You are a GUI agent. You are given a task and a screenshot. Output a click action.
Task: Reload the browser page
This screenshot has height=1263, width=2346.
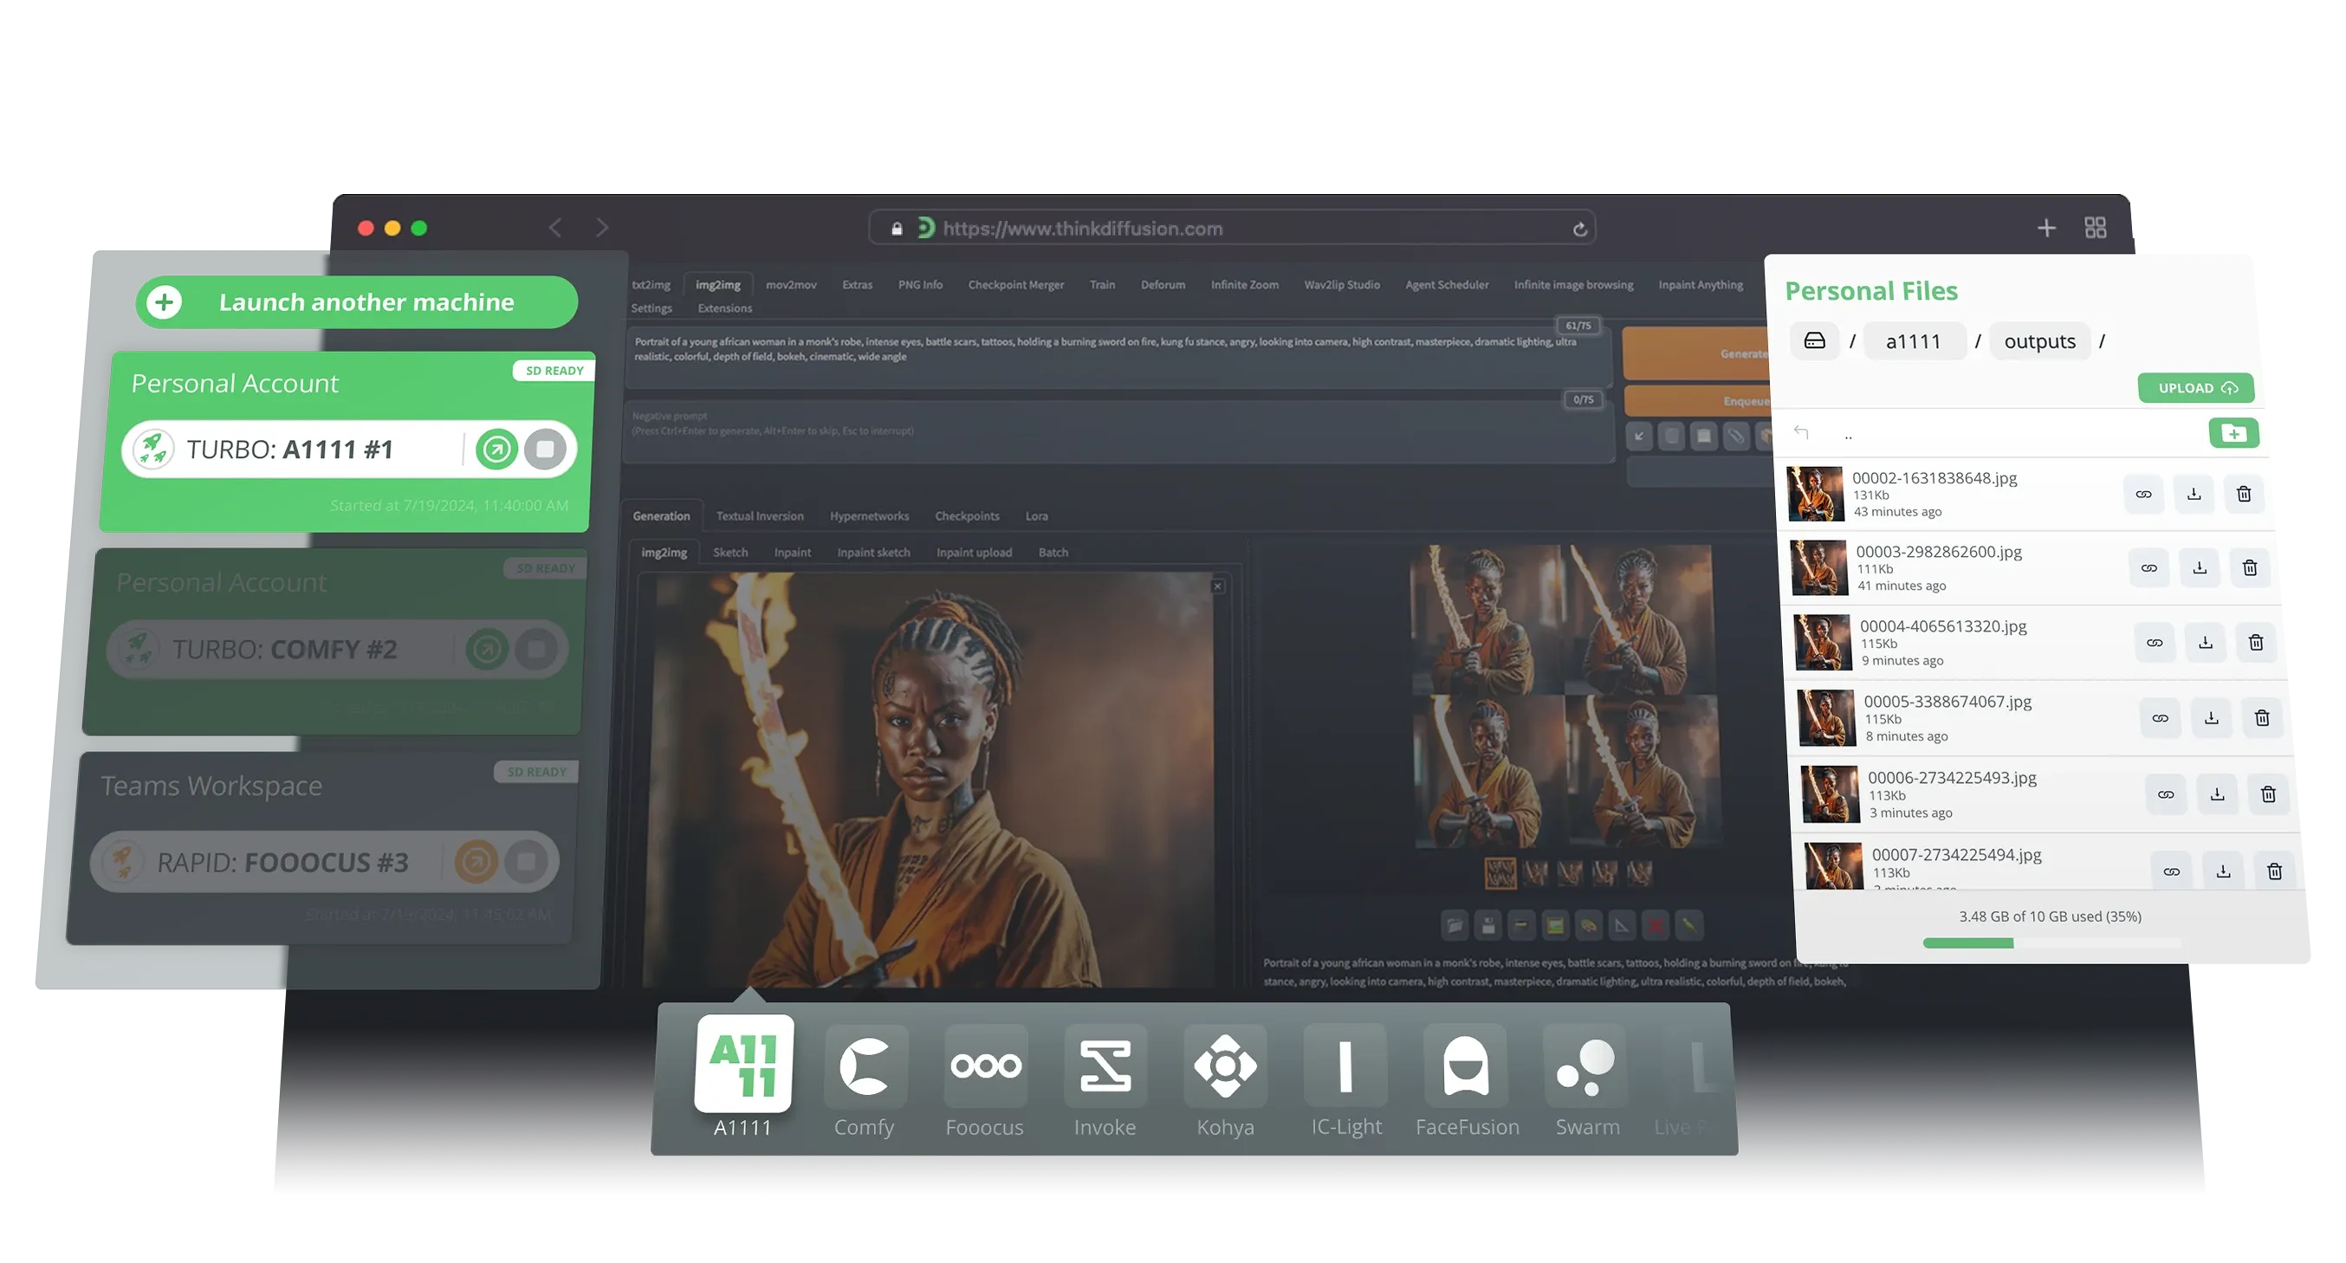[1579, 230]
